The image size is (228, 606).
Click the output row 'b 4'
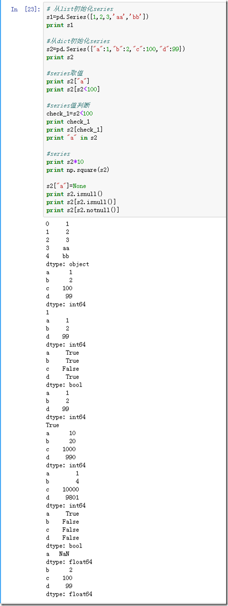pyautogui.click(x=63, y=482)
